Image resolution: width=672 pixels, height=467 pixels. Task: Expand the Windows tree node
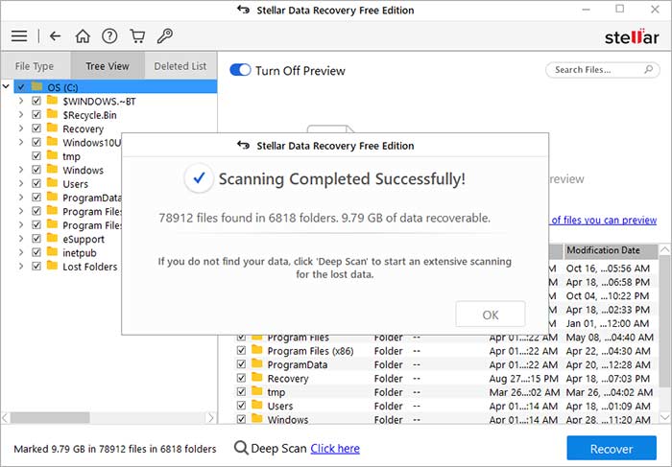(x=21, y=170)
